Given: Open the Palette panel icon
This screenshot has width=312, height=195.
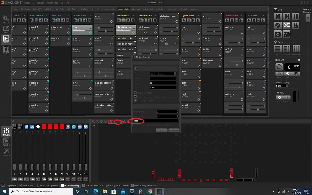Looking at the screenshot, I should pyautogui.click(x=6, y=142).
